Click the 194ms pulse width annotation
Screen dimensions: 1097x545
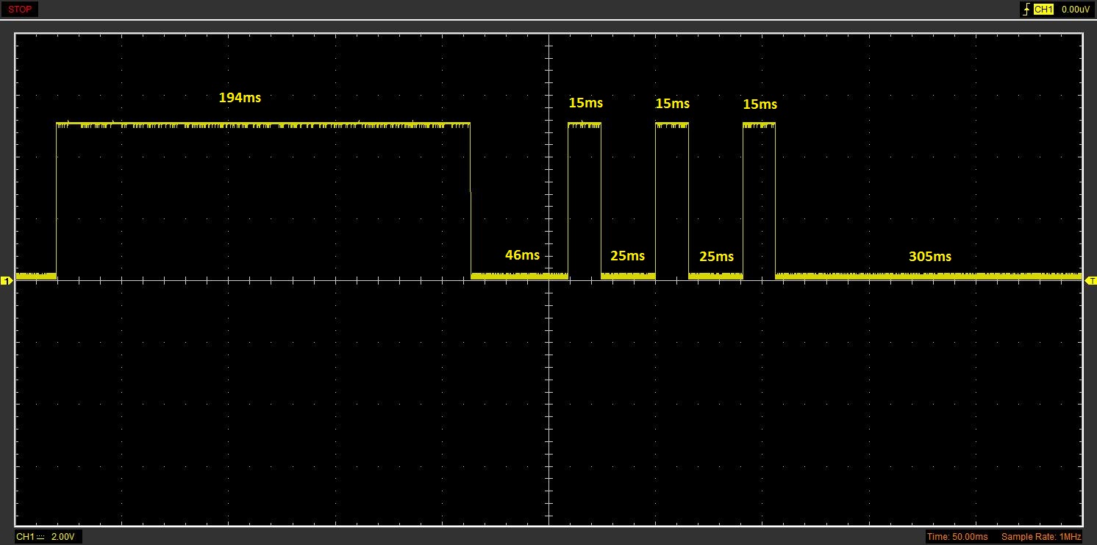[240, 98]
